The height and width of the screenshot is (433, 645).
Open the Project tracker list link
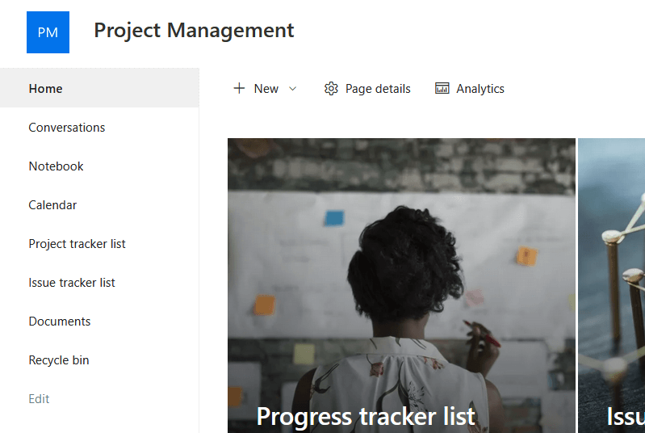pos(77,244)
